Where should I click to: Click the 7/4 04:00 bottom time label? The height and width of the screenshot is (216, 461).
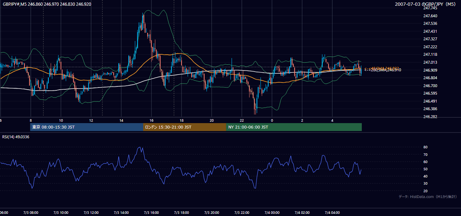[x=332, y=213]
